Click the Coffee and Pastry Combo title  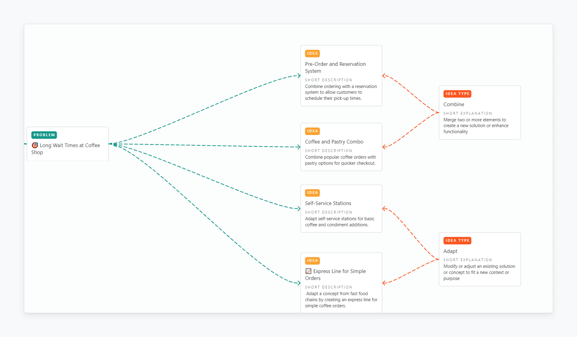(x=334, y=142)
